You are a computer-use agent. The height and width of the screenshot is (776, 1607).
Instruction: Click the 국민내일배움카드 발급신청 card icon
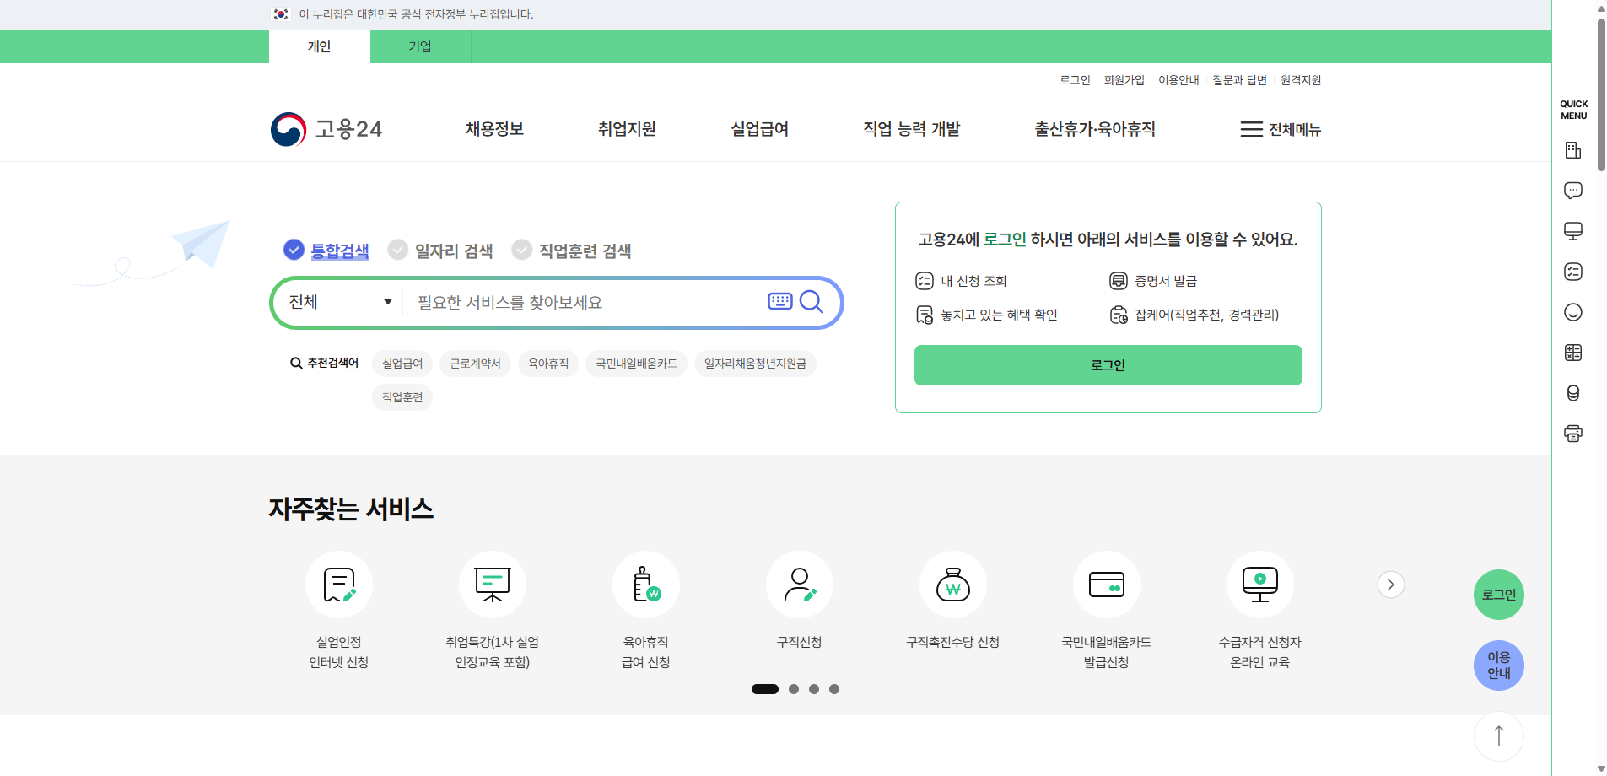[x=1107, y=585]
